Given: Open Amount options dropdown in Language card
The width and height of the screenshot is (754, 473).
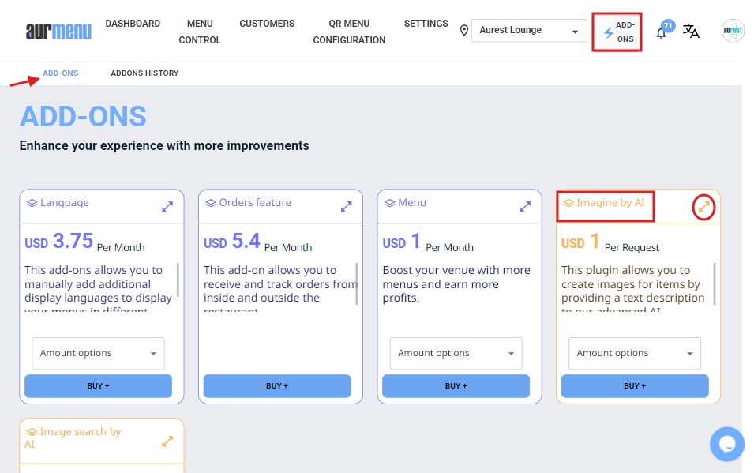Looking at the screenshot, I should (98, 353).
